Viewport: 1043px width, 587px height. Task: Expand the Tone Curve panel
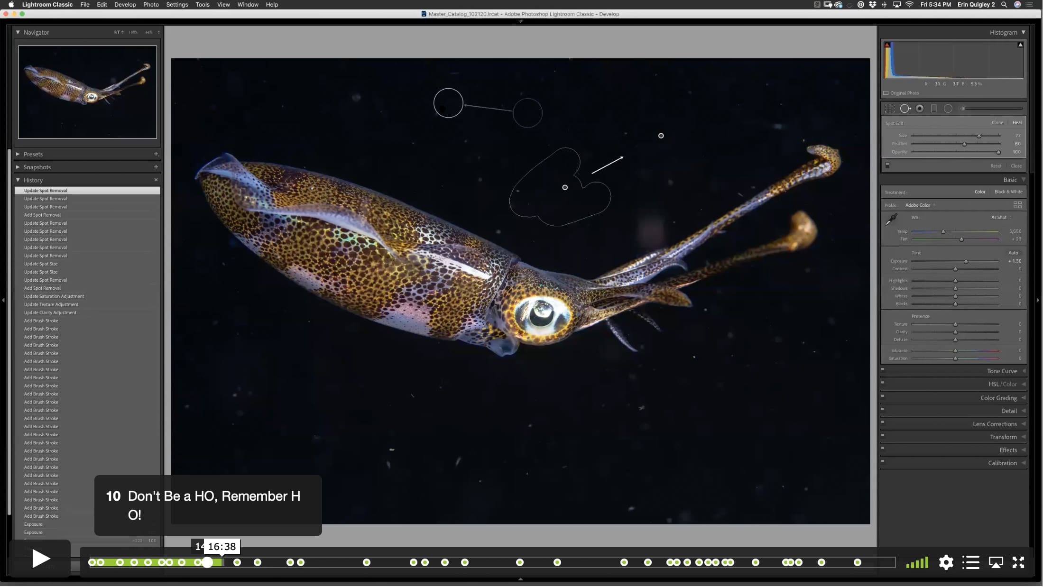(x=1002, y=371)
